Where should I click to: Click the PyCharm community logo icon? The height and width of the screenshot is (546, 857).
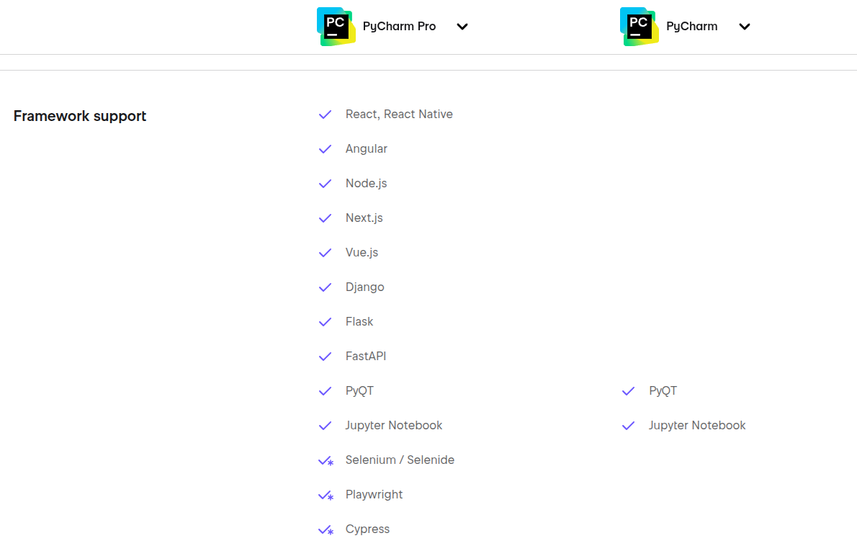640,27
